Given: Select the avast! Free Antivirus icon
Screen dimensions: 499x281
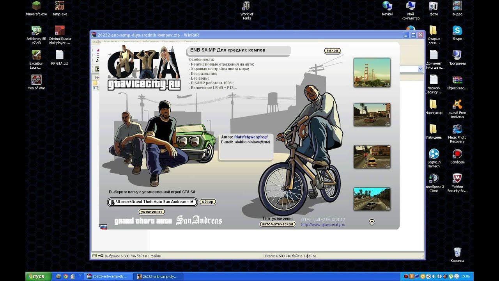Looking at the screenshot, I should pyautogui.click(x=457, y=109).
